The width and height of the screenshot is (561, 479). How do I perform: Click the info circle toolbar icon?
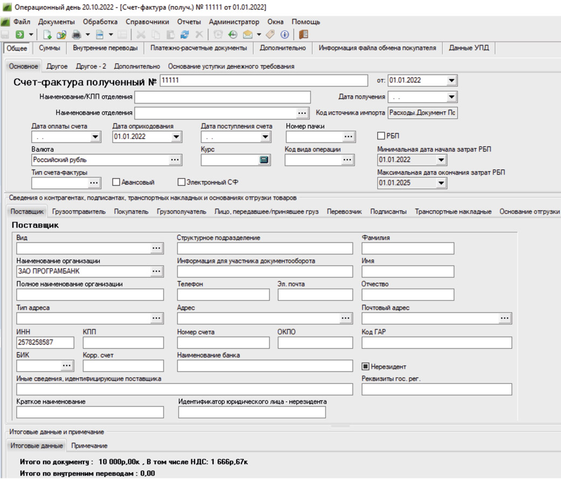click(x=284, y=35)
